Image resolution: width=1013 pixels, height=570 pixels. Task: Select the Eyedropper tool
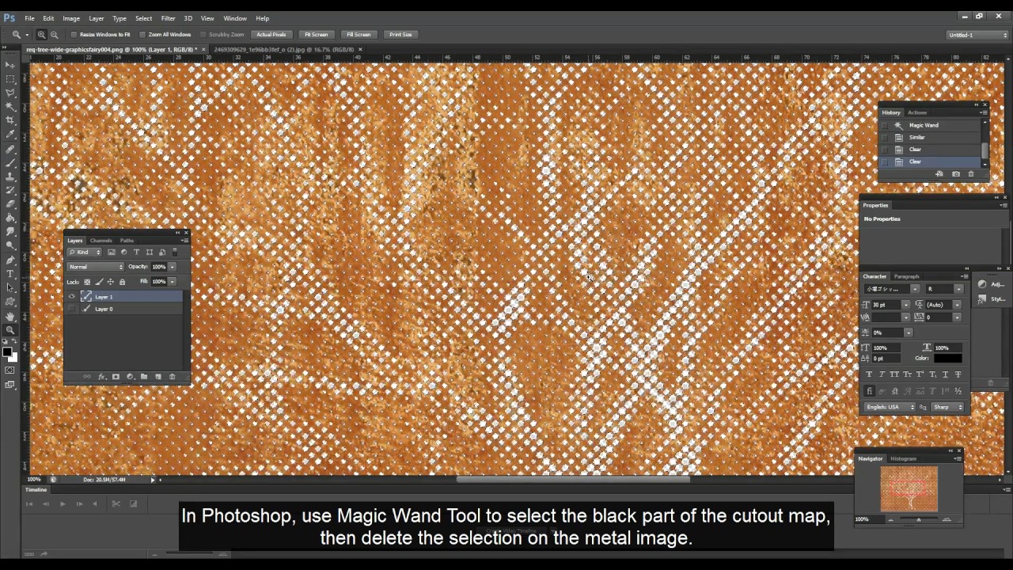tap(10, 135)
